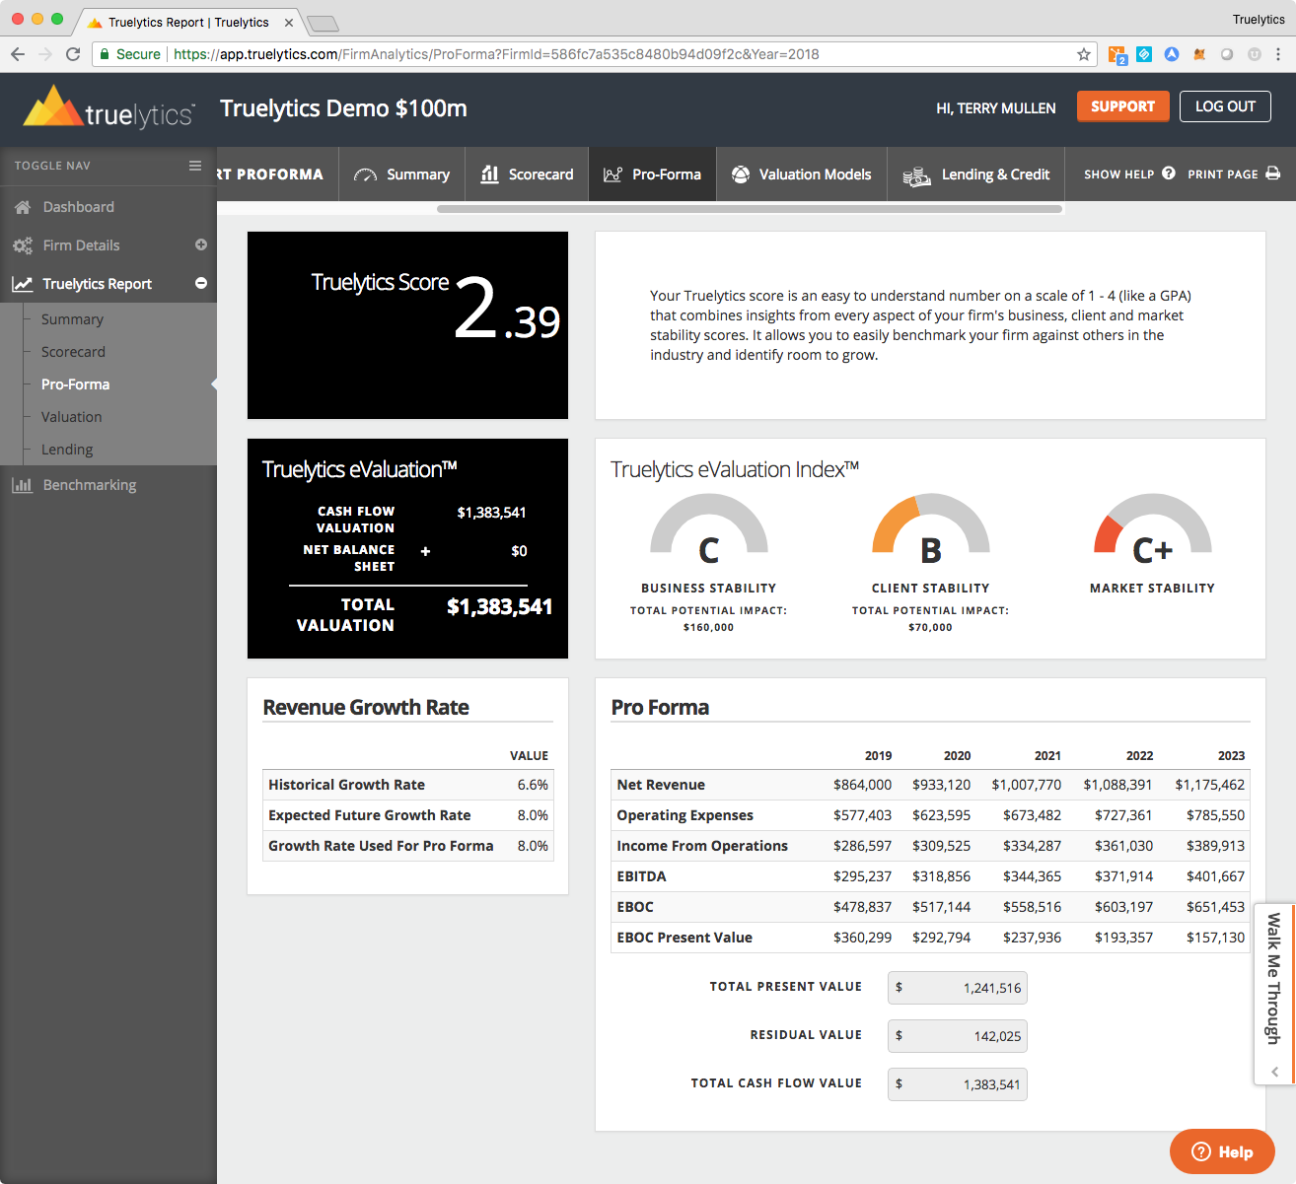Click the Summary gauge icon in tab bar
Image resolution: width=1296 pixels, height=1184 pixels.
365,174
